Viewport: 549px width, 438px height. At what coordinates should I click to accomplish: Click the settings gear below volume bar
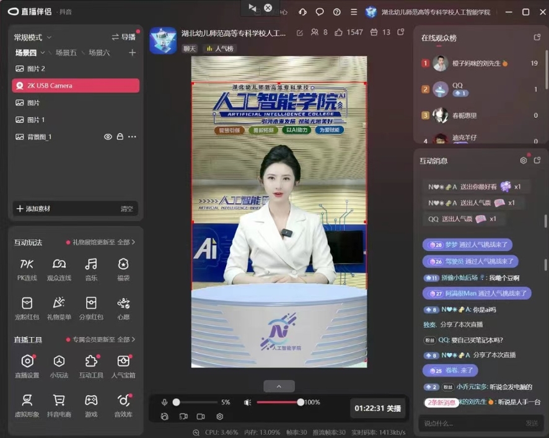click(x=219, y=416)
